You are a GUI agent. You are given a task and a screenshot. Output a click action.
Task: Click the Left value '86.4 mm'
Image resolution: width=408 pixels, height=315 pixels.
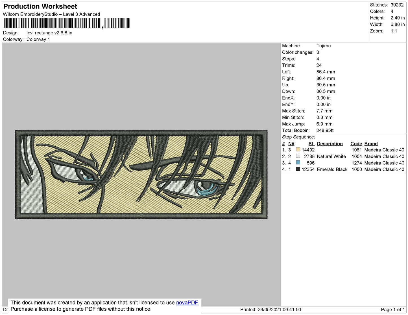(326, 72)
